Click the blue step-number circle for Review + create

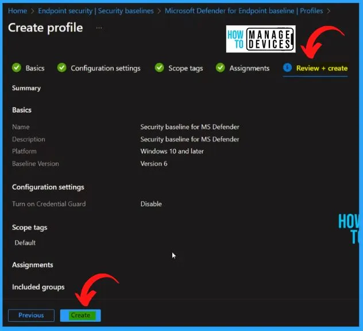(x=287, y=68)
